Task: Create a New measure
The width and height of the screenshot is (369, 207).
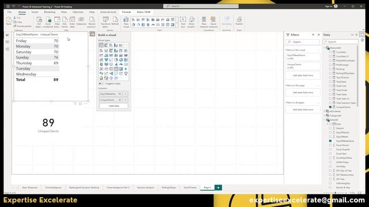Action: click(204, 22)
